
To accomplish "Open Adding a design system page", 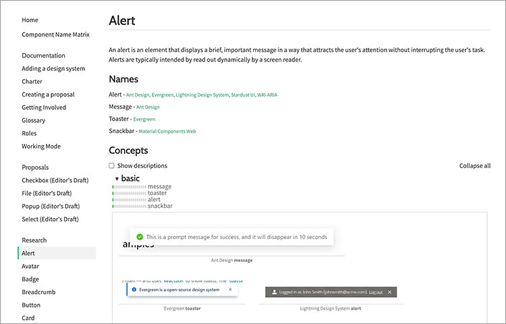I will coord(53,68).
